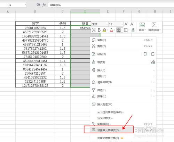Click cell containing 256811858123

click(x=35, y=28)
